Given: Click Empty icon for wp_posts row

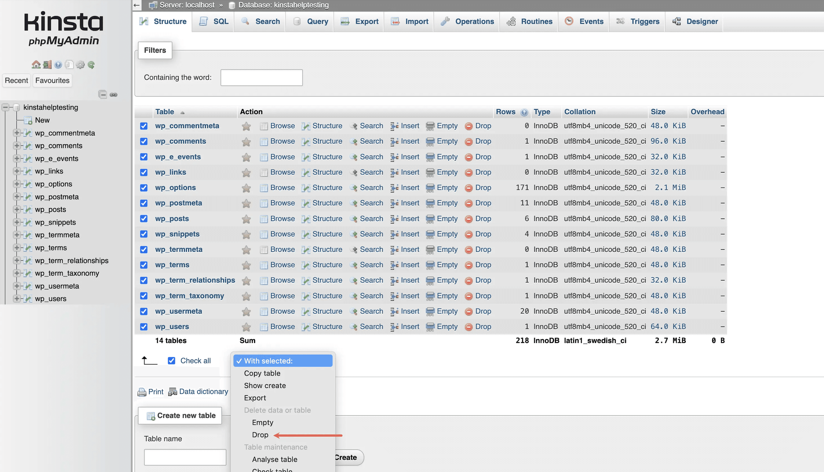Looking at the screenshot, I should pos(430,219).
